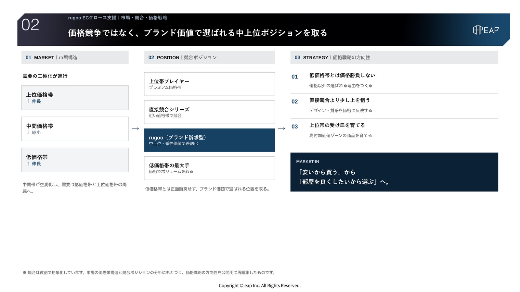
Task: Click the highlighted rugoo（ブランド訴求型） box
Action: tap(209, 140)
